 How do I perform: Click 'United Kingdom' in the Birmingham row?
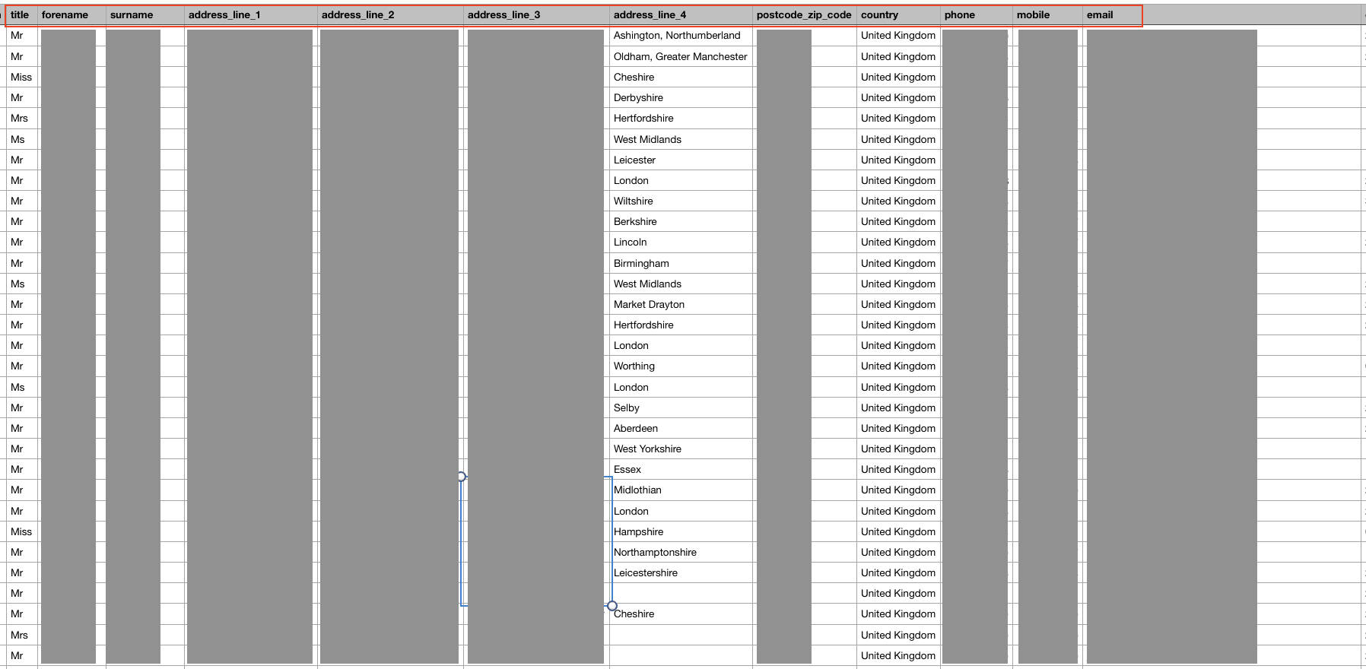[x=898, y=263]
